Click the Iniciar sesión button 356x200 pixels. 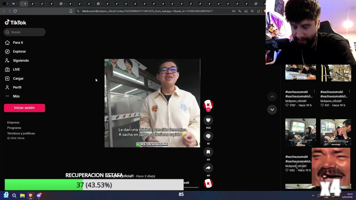(24, 108)
